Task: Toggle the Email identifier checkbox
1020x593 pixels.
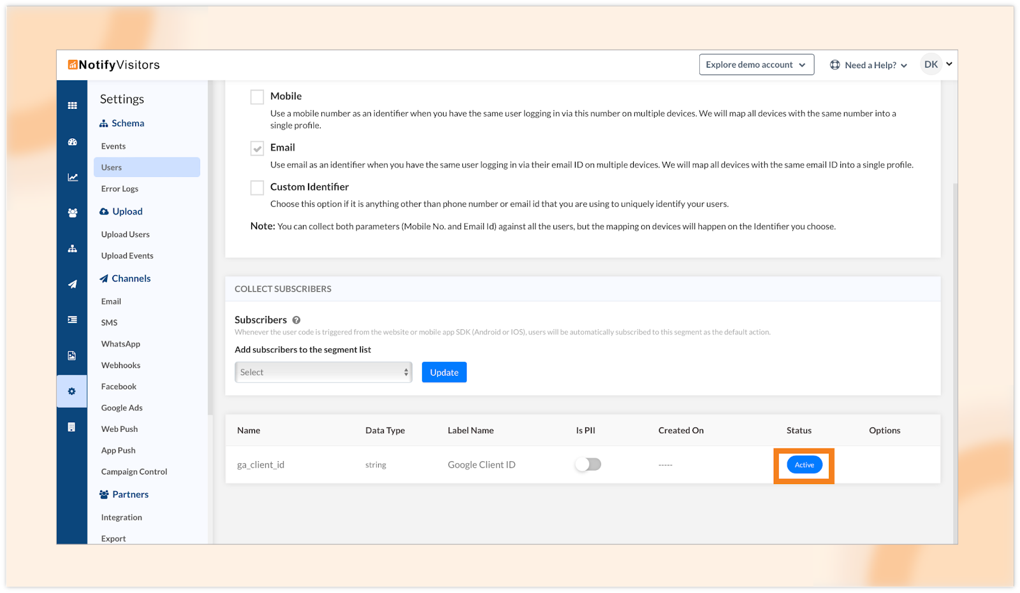Action: 257,148
